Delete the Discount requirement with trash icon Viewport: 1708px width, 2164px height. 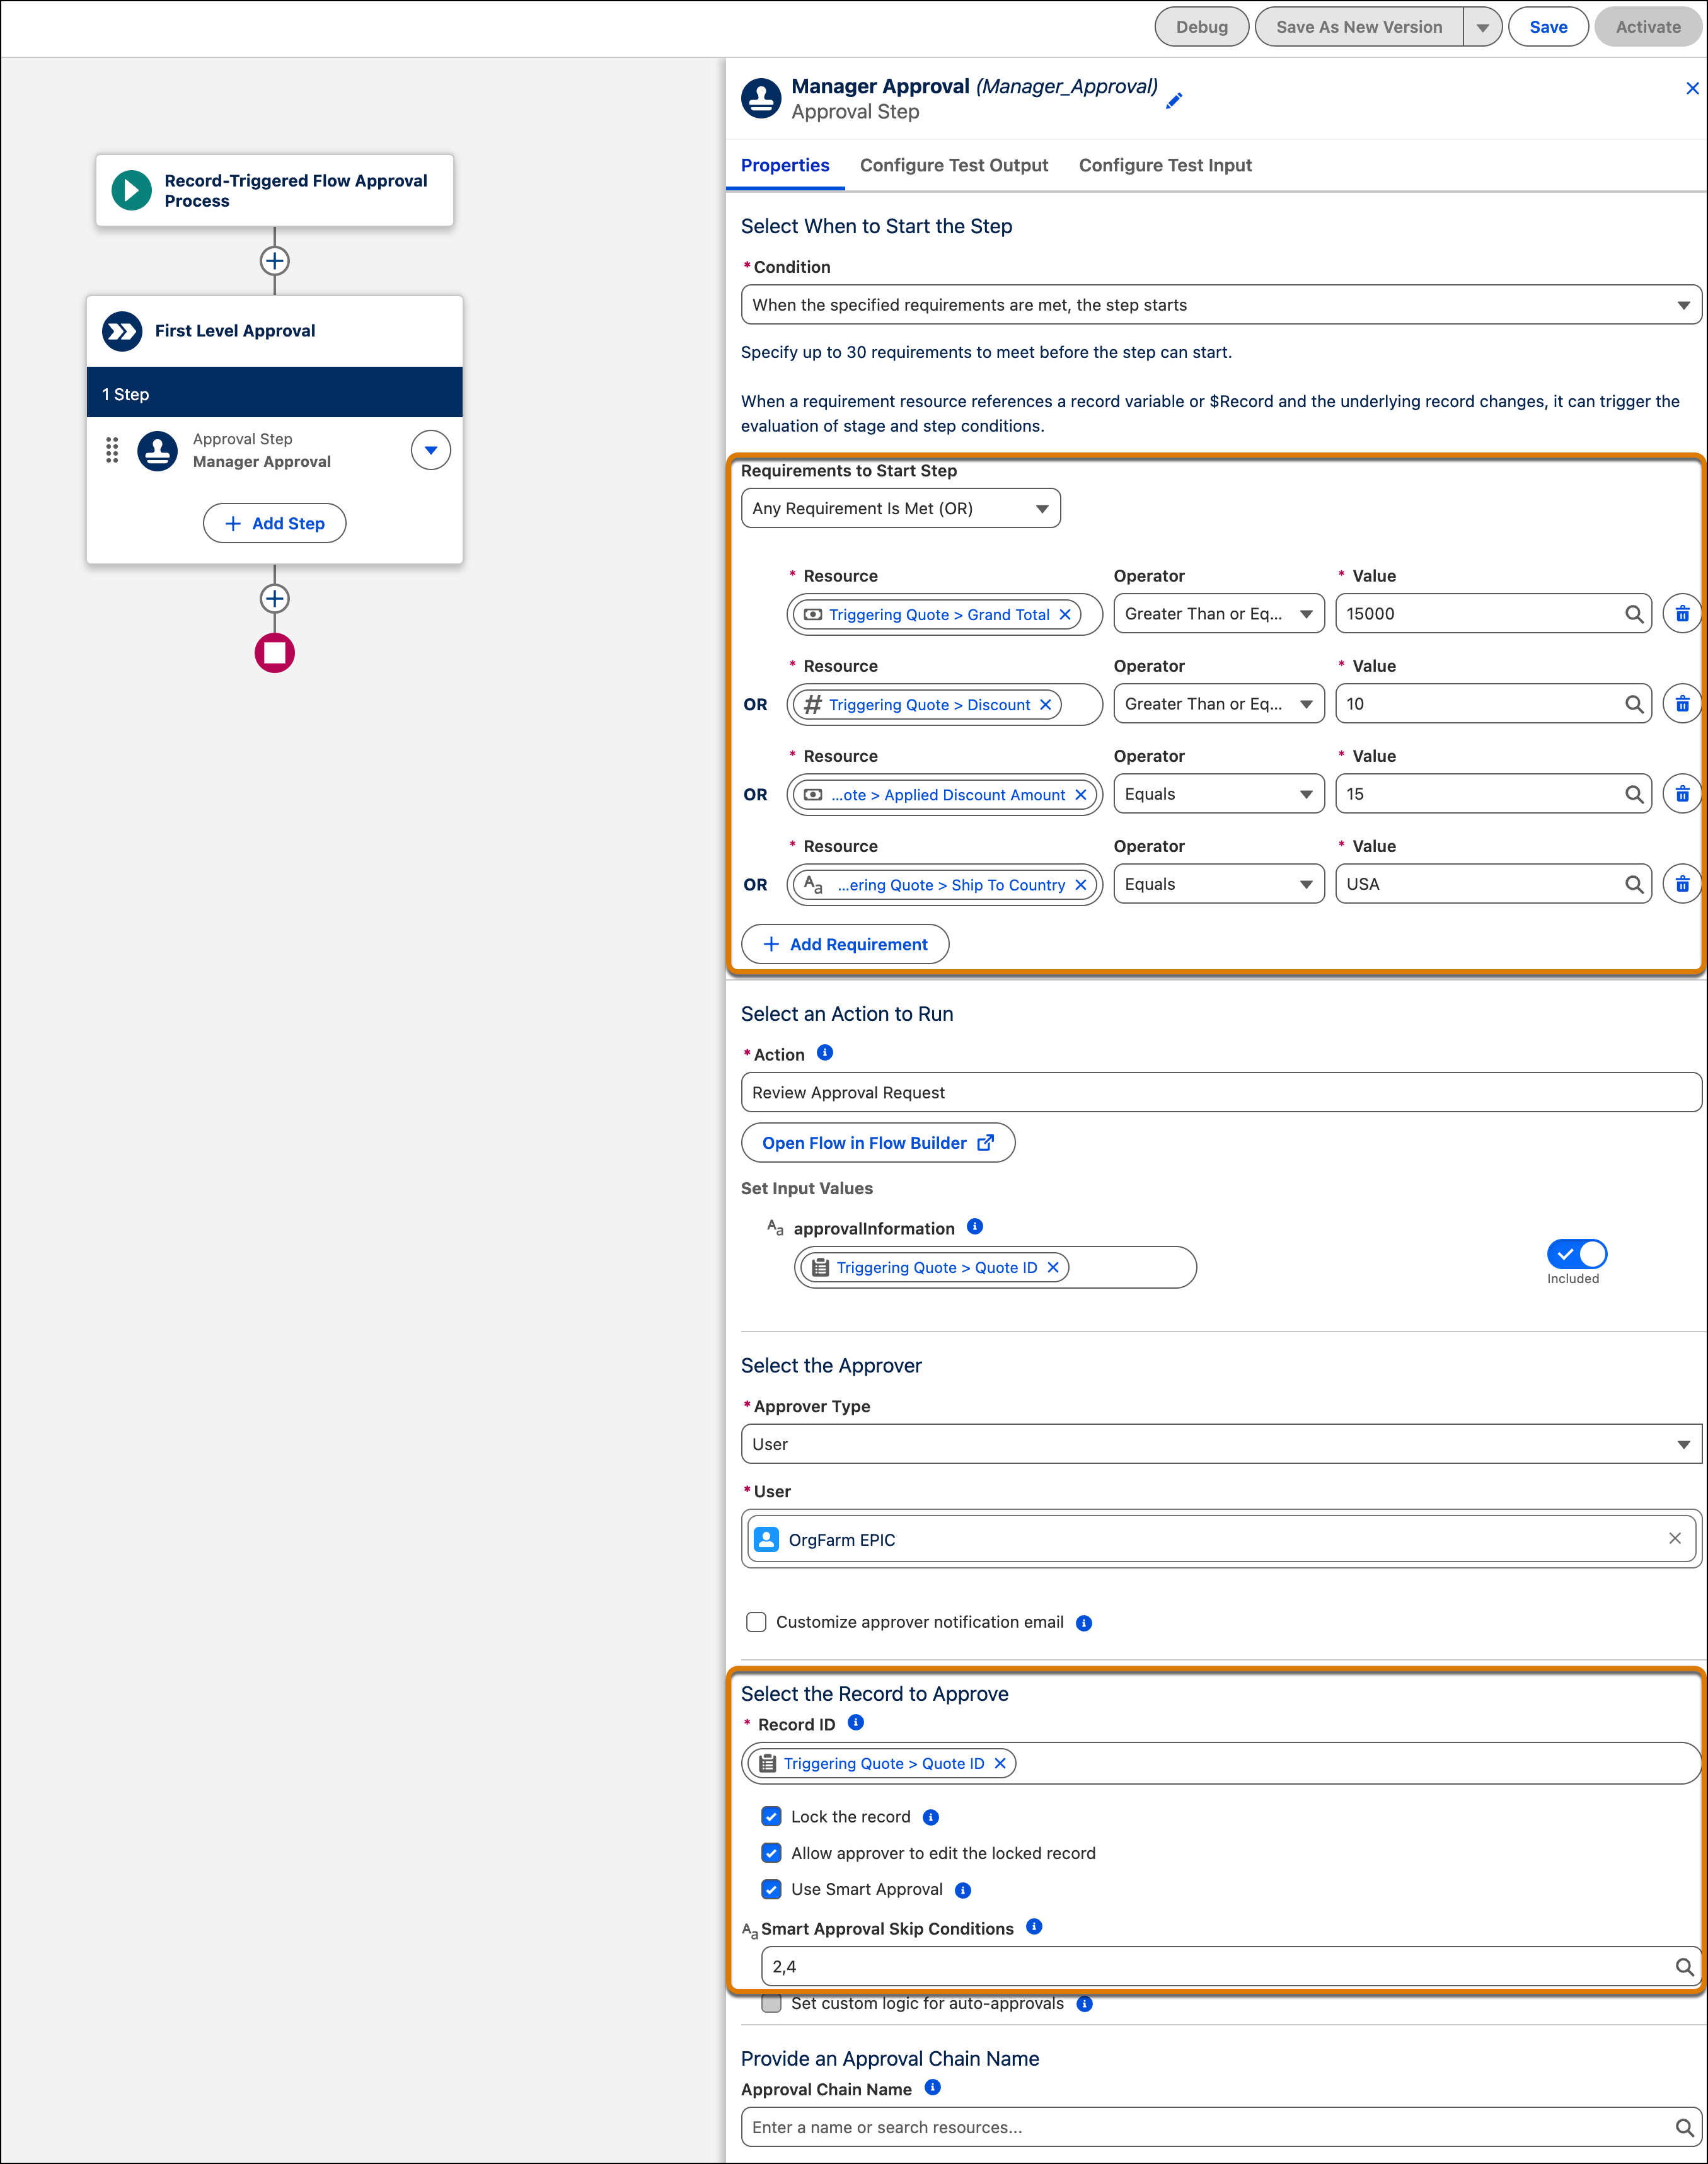pyautogui.click(x=1682, y=704)
